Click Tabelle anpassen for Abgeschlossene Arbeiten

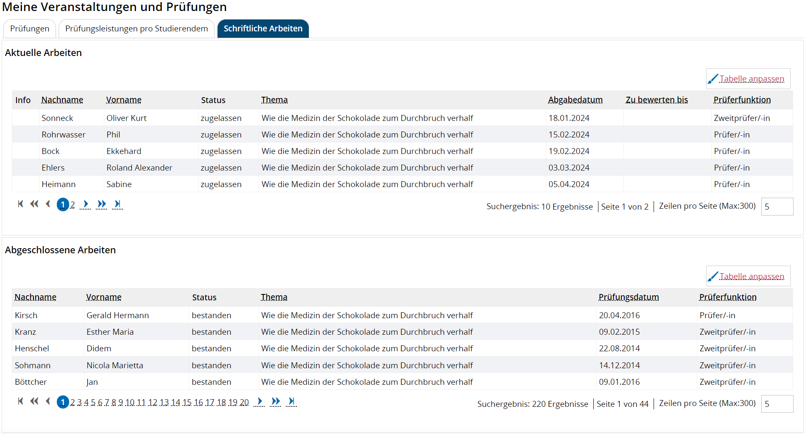[748, 276]
